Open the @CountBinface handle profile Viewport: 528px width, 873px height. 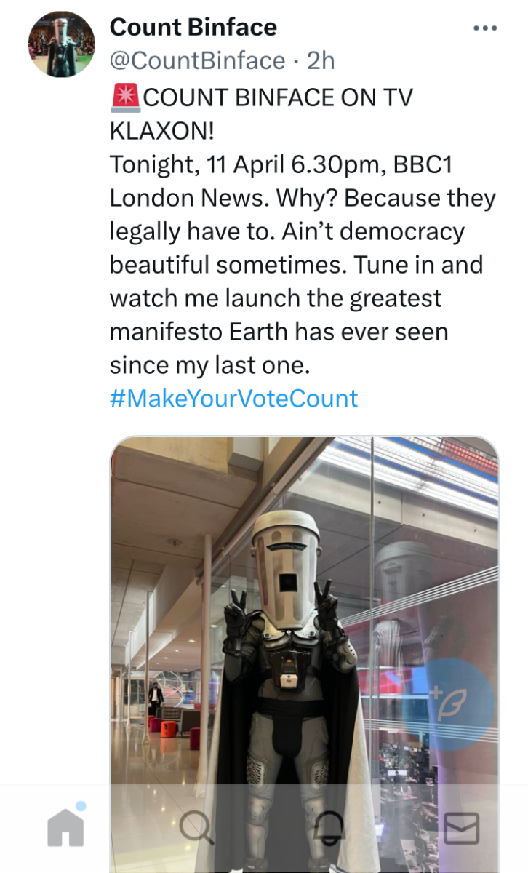point(197,60)
